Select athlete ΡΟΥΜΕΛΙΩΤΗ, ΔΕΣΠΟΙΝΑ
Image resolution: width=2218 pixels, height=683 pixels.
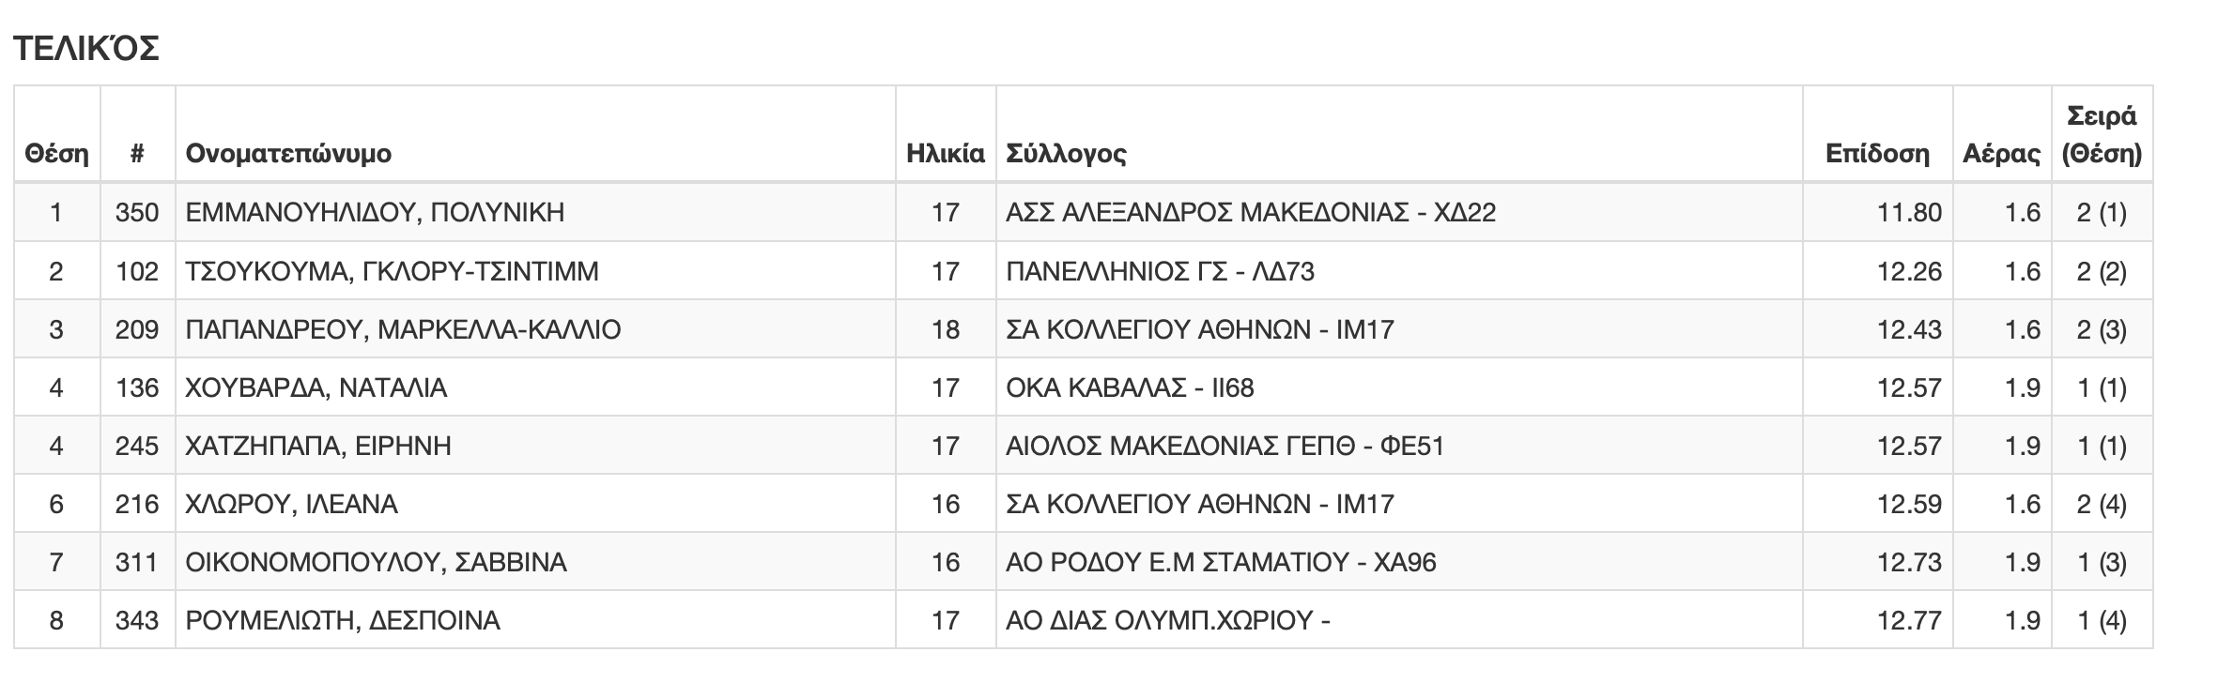(343, 620)
